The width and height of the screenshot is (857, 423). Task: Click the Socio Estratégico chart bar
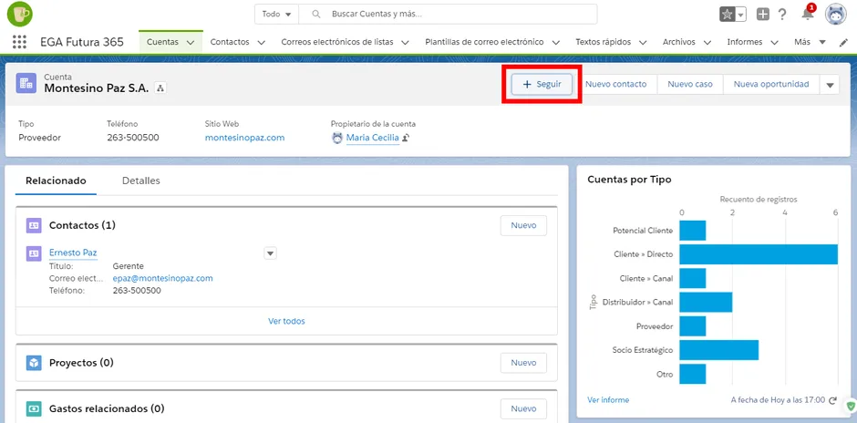[x=719, y=350]
